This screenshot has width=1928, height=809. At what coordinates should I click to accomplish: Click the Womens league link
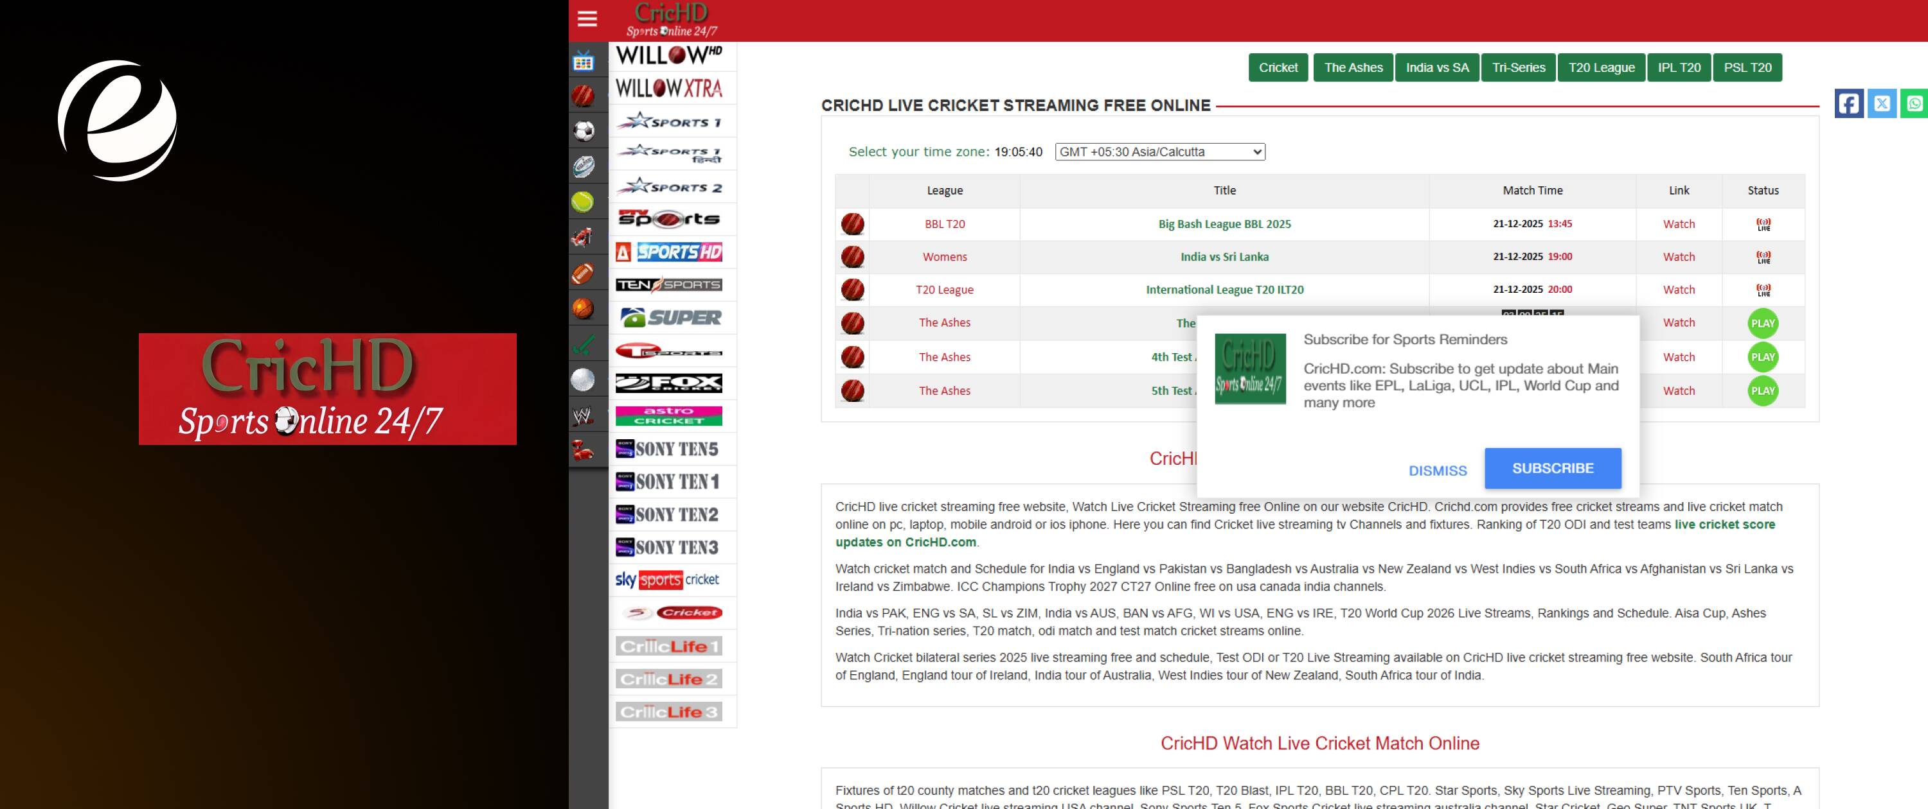coord(945,256)
